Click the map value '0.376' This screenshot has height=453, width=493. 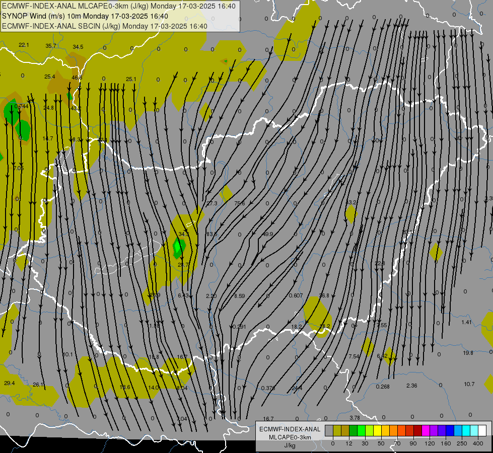pyautogui.click(x=268, y=388)
